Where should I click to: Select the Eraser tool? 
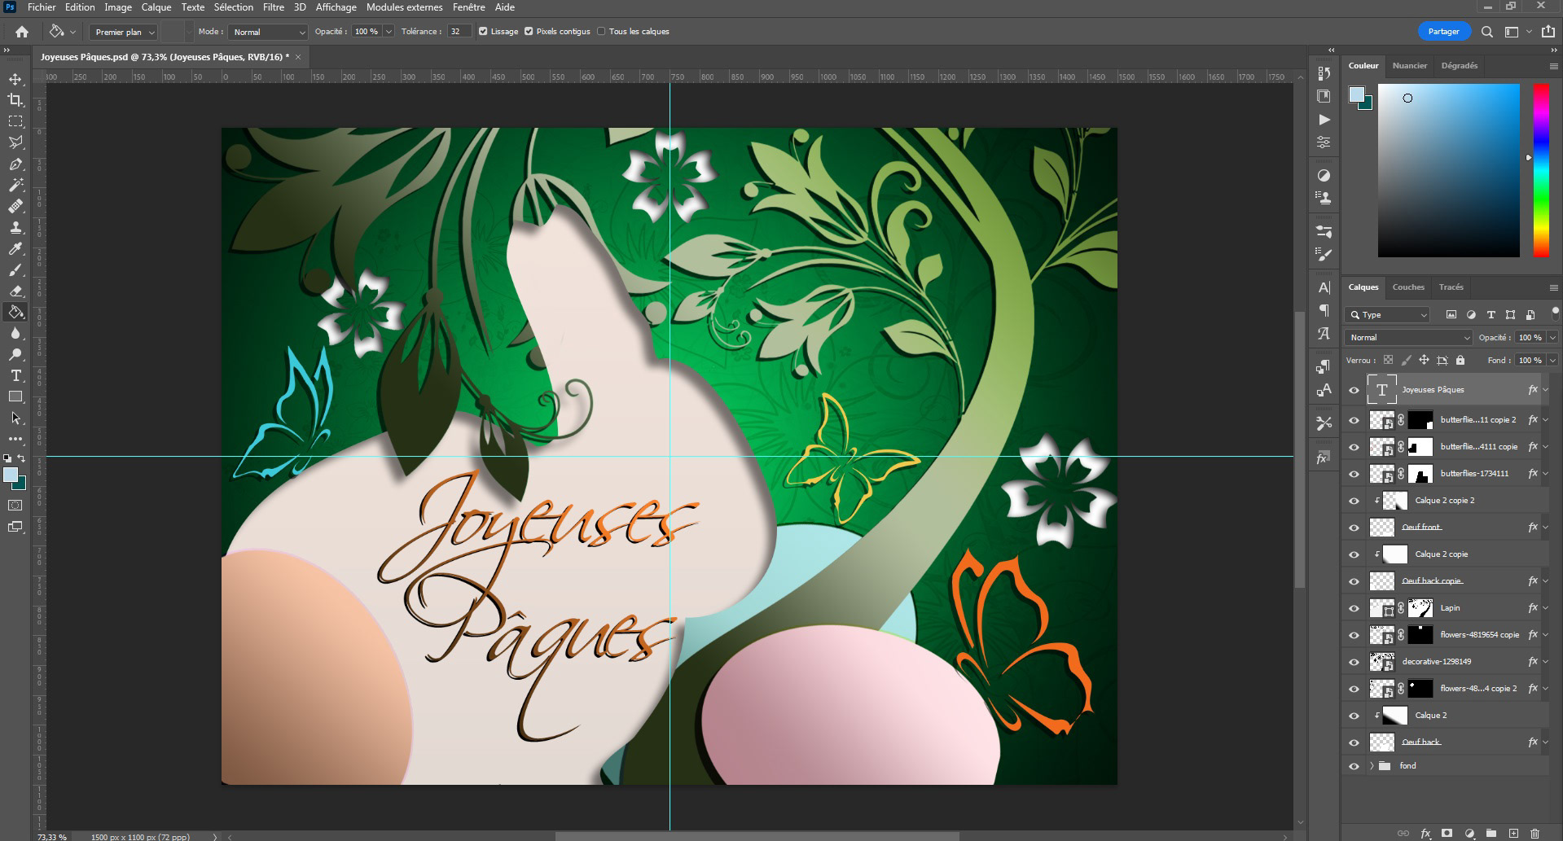(15, 291)
